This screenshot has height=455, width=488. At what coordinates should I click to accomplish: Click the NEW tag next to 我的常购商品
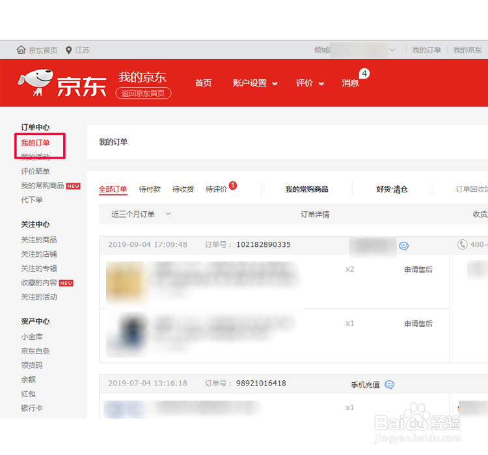(73, 186)
